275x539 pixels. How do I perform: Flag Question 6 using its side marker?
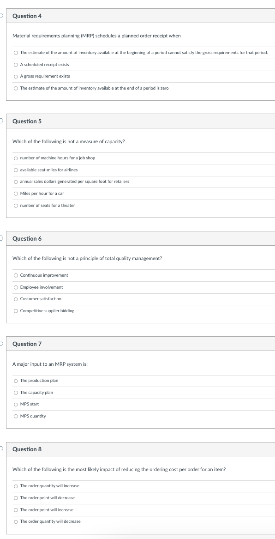point(1,238)
